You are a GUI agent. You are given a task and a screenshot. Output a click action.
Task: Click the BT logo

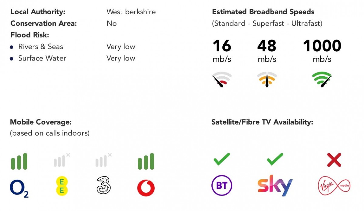(x=222, y=186)
